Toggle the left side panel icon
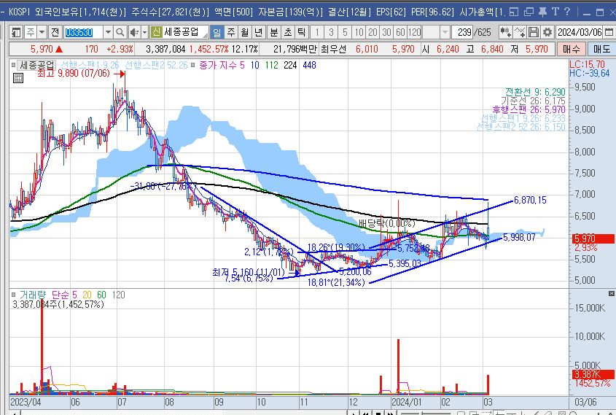The width and height of the screenshot is (616, 415). pyautogui.click(x=16, y=32)
